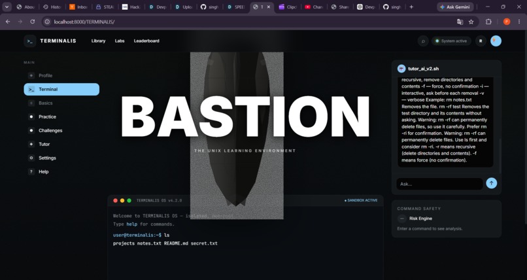The image size is (527, 280).
Task: Click the Risk Engine dash icon
Action: [401, 219]
